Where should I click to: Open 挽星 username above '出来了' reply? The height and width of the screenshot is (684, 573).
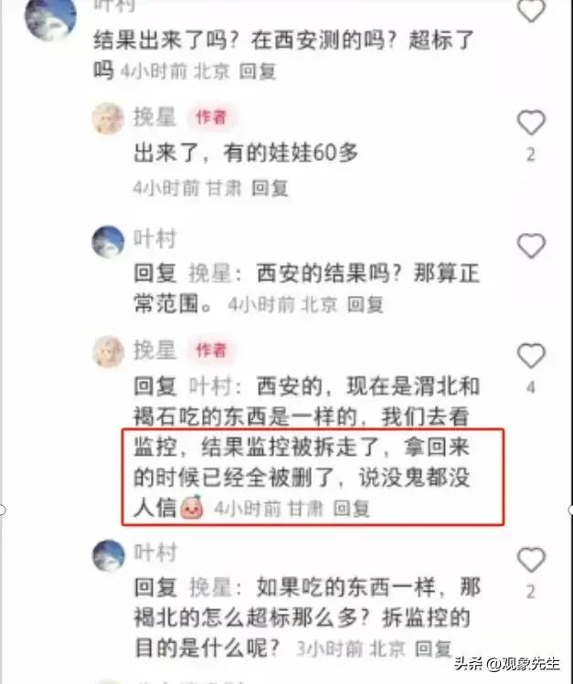155,117
